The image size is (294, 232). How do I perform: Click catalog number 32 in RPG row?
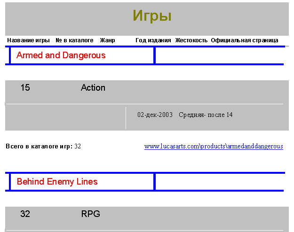pyautogui.click(x=25, y=214)
